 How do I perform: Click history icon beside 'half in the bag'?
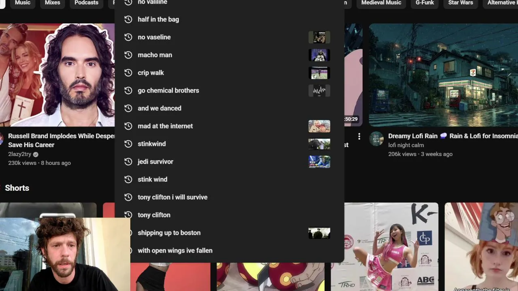[128, 19]
